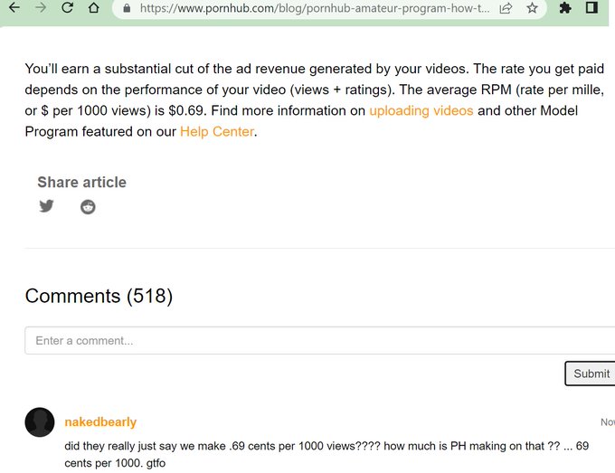Bookmark this page with star icon
Viewport: 615px width, 473px height.
(x=532, y=8)
